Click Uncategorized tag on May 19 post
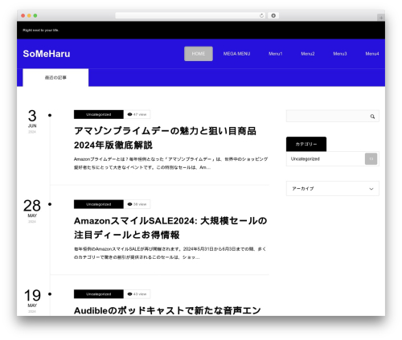The height and width of the screenshot is (340, 402). pos(99,294)
